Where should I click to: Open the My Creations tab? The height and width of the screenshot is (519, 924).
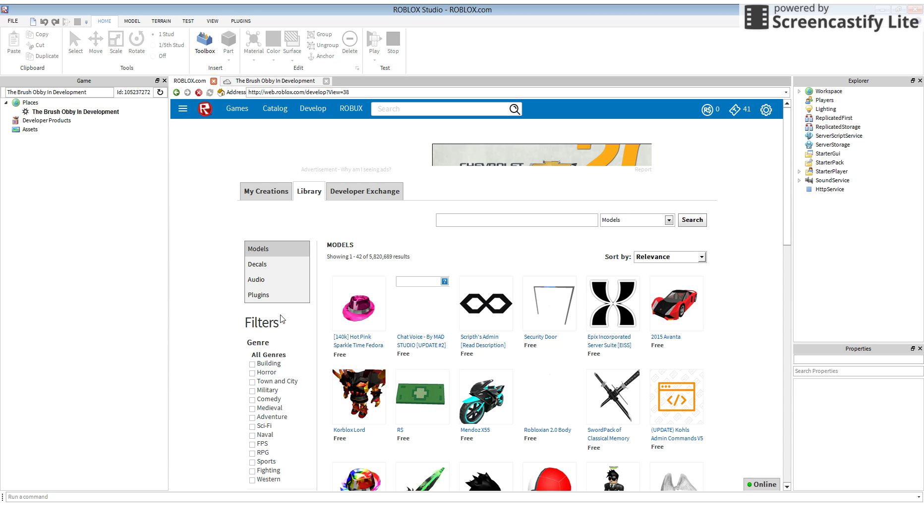point(266,191)
